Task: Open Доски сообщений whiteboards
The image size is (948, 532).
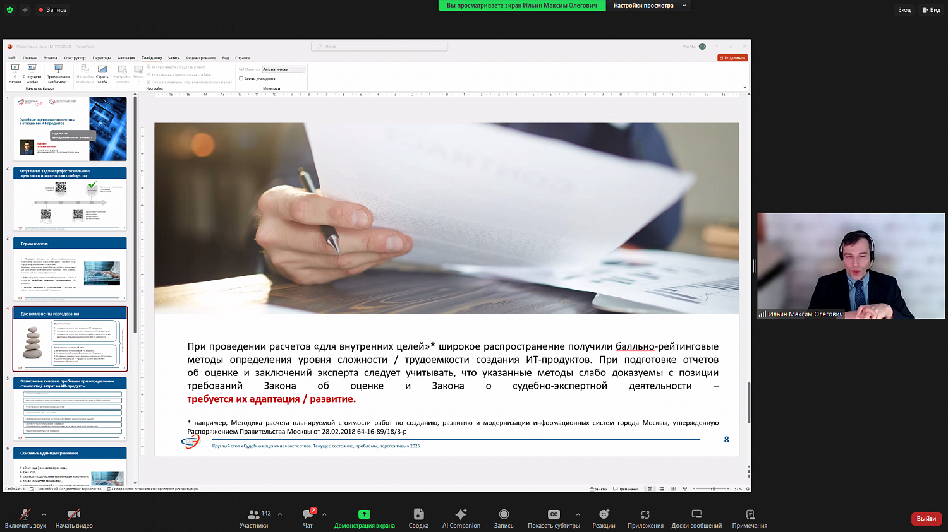Action: coord(696,518)
